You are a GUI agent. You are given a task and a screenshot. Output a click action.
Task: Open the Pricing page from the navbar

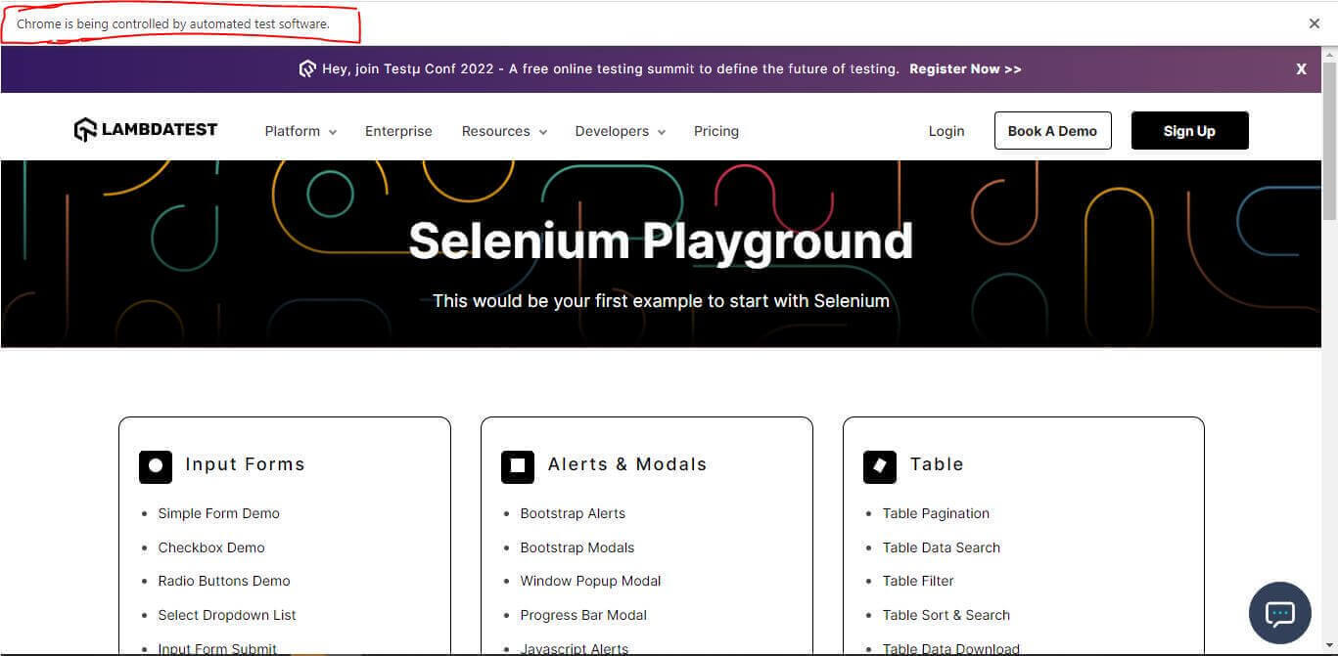(x=715, y=130)
